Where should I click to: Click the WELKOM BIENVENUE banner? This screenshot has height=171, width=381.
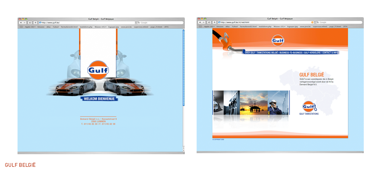click(99, 99)
